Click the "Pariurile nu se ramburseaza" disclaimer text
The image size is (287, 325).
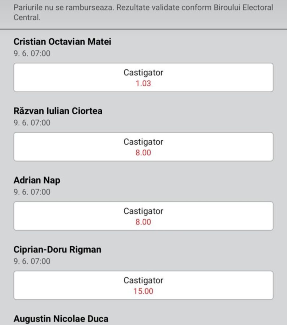point(64,8)
